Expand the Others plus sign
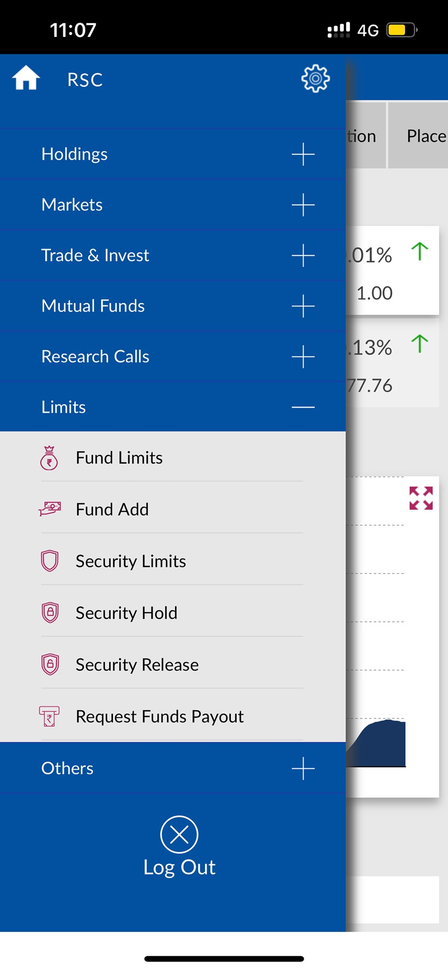This screenshot has width=448, height=971. (x=303, y=768)
